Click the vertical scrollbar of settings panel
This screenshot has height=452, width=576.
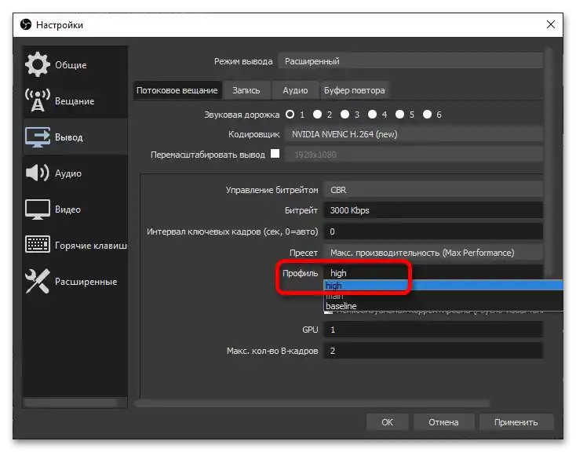pyautogui.click(x=549, y=162)
